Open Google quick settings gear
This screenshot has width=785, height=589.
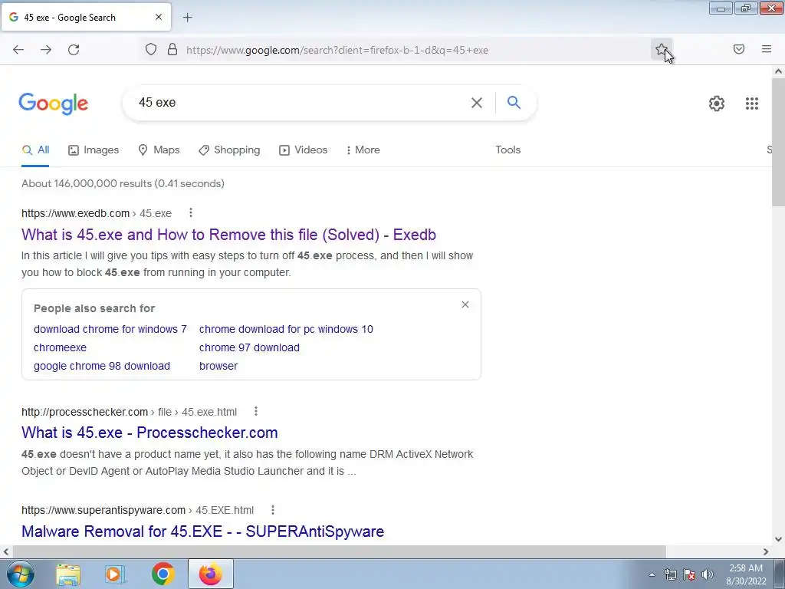pos(717,104)
